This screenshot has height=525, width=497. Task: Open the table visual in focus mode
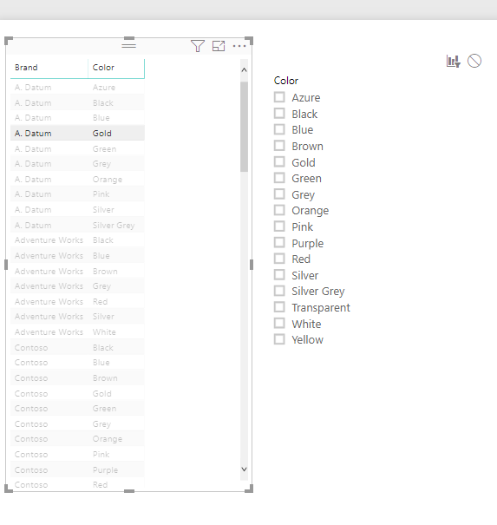point(219,46)
